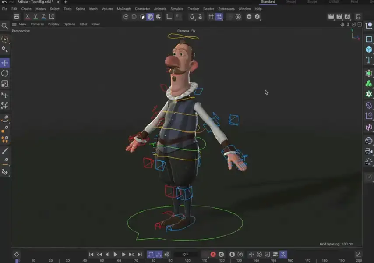
Task: Click frame 50 on the timeline ruler
Action: pos(102,260)
